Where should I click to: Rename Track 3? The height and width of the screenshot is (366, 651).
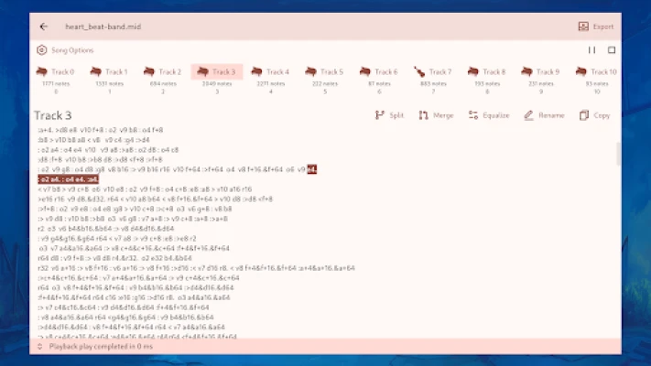click(x=544, y=115)
